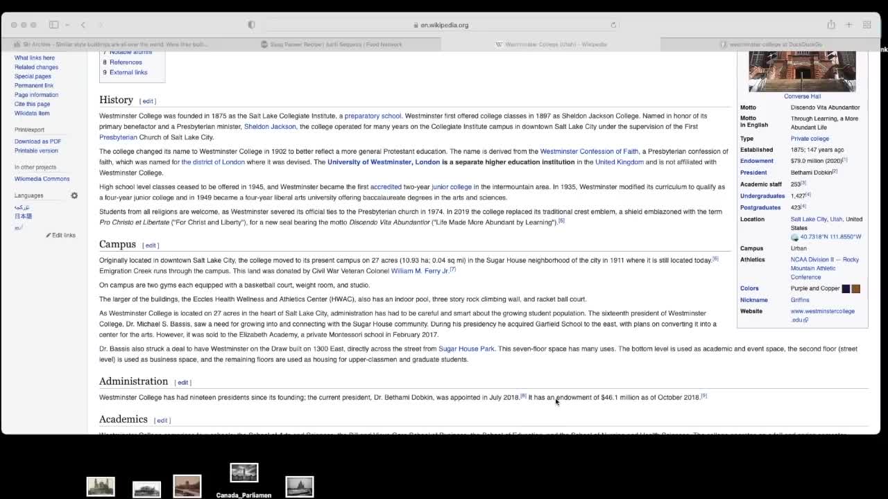This screenshot has width=888, height=499.
Task: Open Westminster Confession of Faith link
Action: [x=589, y=151]
